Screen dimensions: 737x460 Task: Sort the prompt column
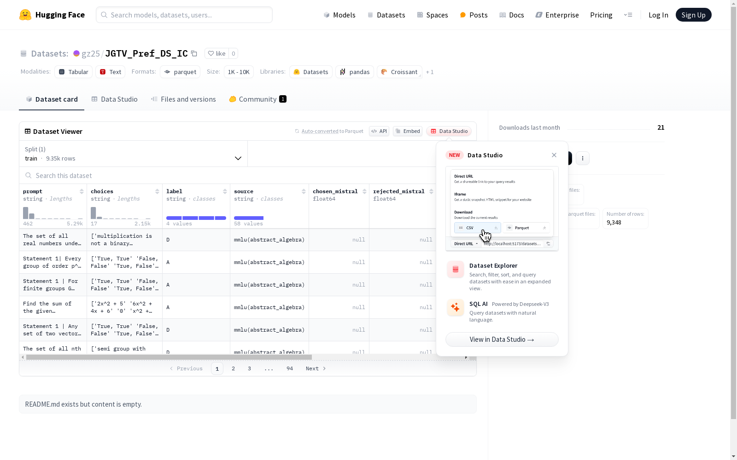coord(82,191)
